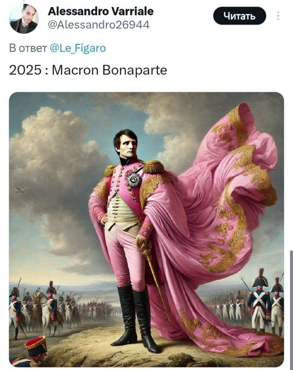Click the @Alessandro26944 handle
293x370 pixels.
99,25
